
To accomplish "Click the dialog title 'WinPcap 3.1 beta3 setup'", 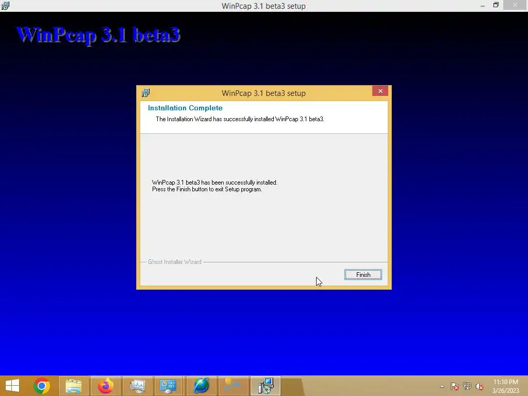I will pos(263,93).
